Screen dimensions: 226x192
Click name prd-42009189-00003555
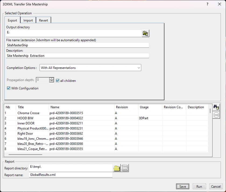point(66,149)
